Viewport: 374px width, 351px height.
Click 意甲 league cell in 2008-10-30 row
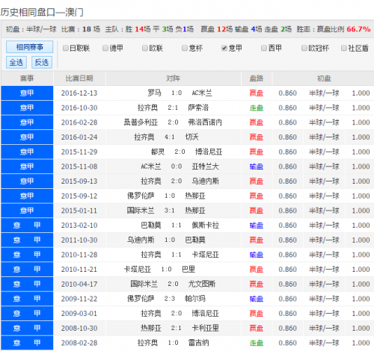[x=27, y=328]
